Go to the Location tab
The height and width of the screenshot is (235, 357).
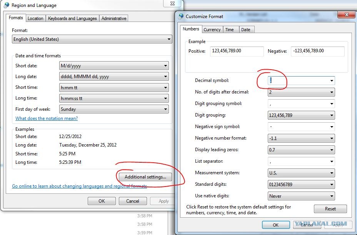[35, 18]
